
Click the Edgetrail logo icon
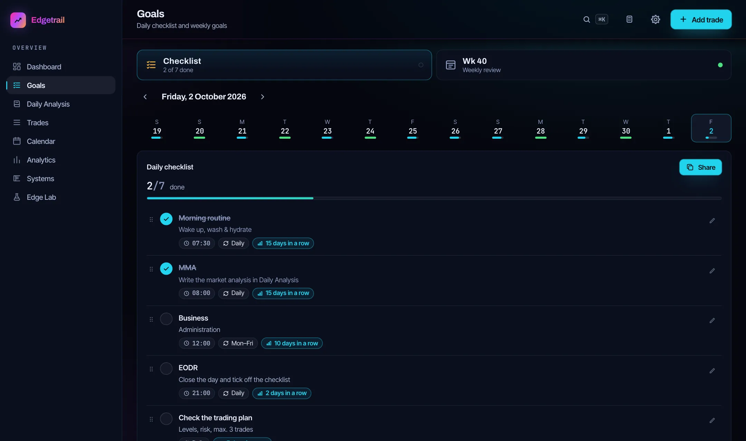click(x=18, y=20)
